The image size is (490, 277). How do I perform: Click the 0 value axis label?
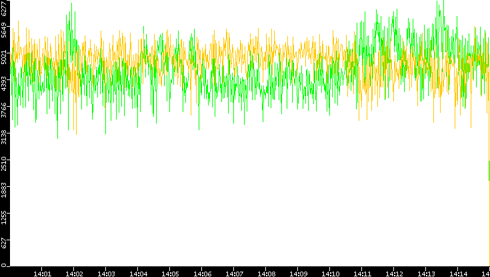[x=4, y=266]
